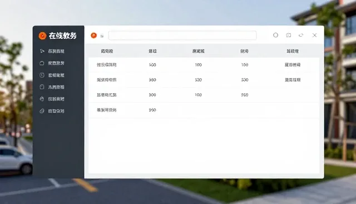
Task: Close the 在线教务 window with the X
Action: point(314,35)
